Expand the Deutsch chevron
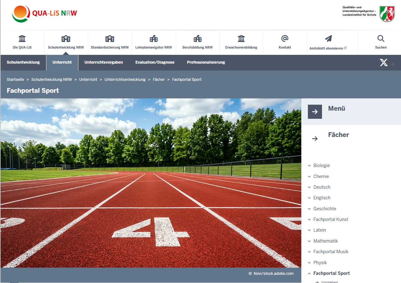The height and width of the screenshot is (283, 401). [309, 187]
